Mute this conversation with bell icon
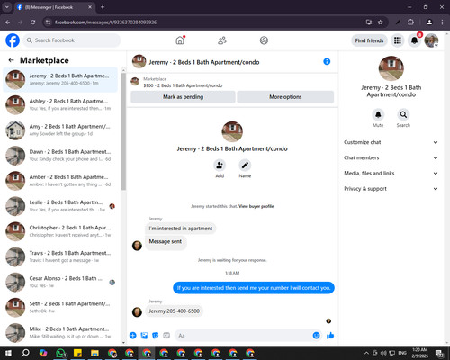Viewport: 450px width, 360px height. (378, 114)
